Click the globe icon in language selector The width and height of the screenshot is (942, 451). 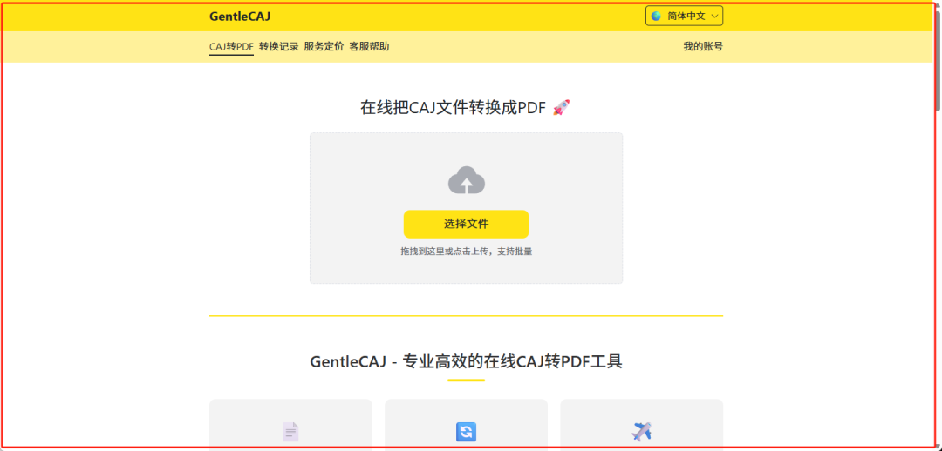pyautogui.click(x=656, y=17)
